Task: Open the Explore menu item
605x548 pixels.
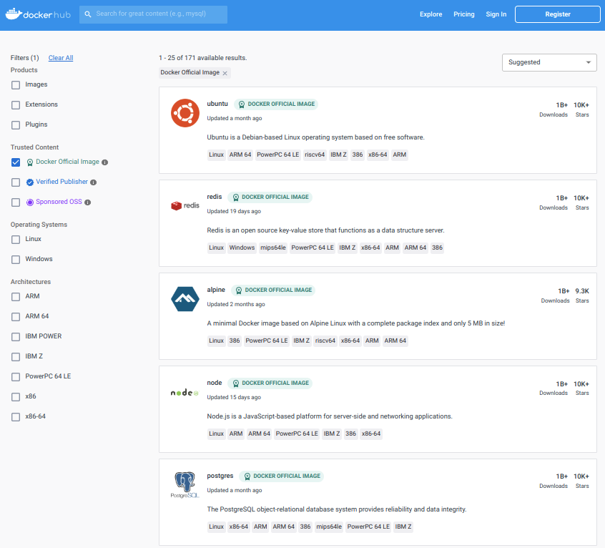Action: (431, 14)
